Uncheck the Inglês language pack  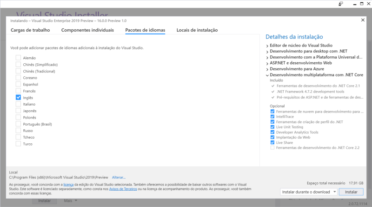tap(18, 98)
